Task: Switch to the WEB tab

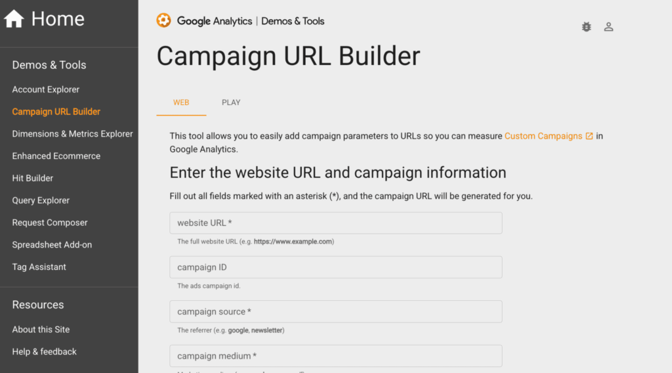Action: click(181, 102)
